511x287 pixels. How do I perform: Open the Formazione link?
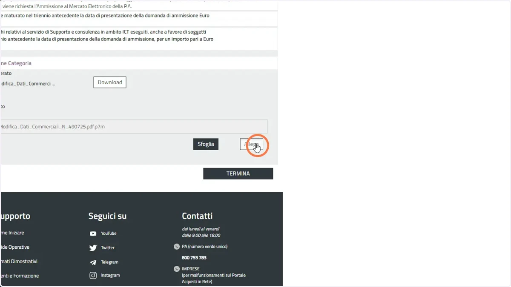click(x=20, y=276)
